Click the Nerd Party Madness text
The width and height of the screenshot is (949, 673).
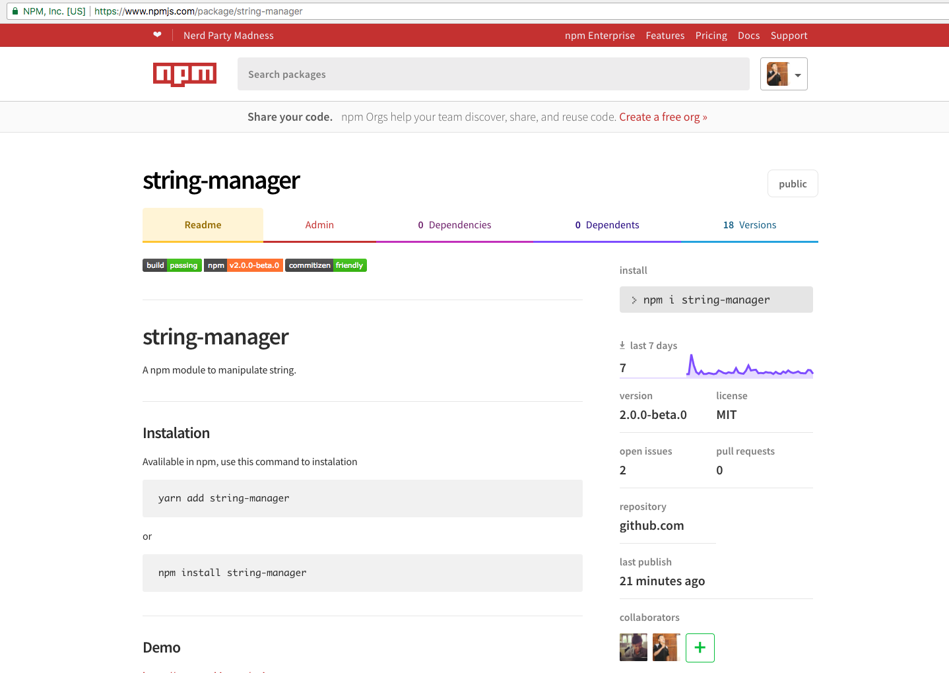pos(228,36)
